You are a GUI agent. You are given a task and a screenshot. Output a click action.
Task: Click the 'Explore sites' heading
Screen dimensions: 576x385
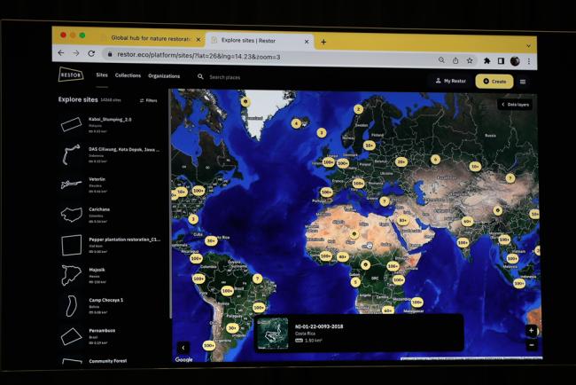click(78, 99)
